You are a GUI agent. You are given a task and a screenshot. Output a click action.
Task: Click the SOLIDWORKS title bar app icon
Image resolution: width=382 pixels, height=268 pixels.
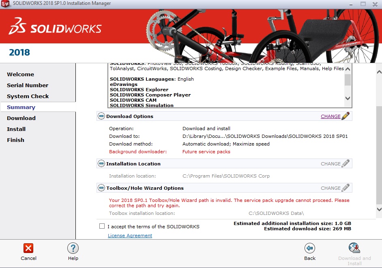pyautogui.click(x=5, y=4)
